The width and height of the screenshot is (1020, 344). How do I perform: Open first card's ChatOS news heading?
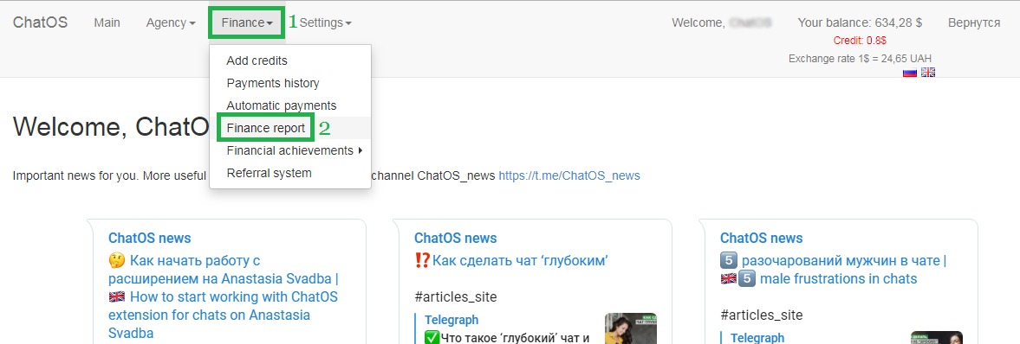tap(150, 239)
